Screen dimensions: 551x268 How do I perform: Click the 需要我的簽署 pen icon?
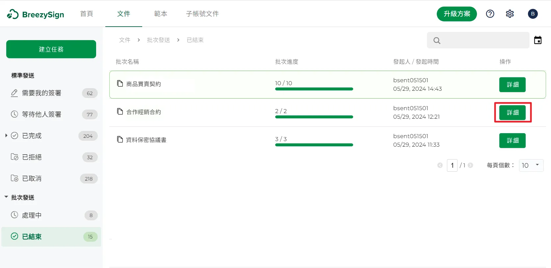[x=14, y=93]
